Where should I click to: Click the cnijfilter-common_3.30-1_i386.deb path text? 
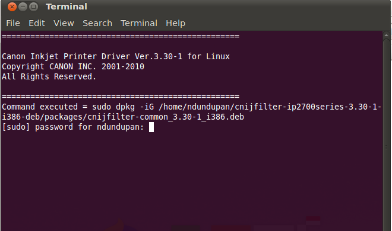tap(166, 117)
